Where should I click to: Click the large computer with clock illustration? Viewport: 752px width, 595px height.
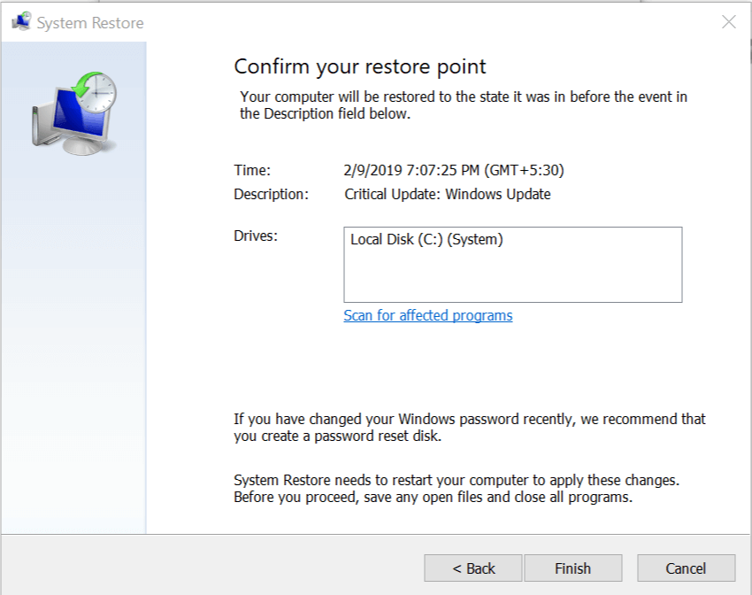[x=74, y=113]
